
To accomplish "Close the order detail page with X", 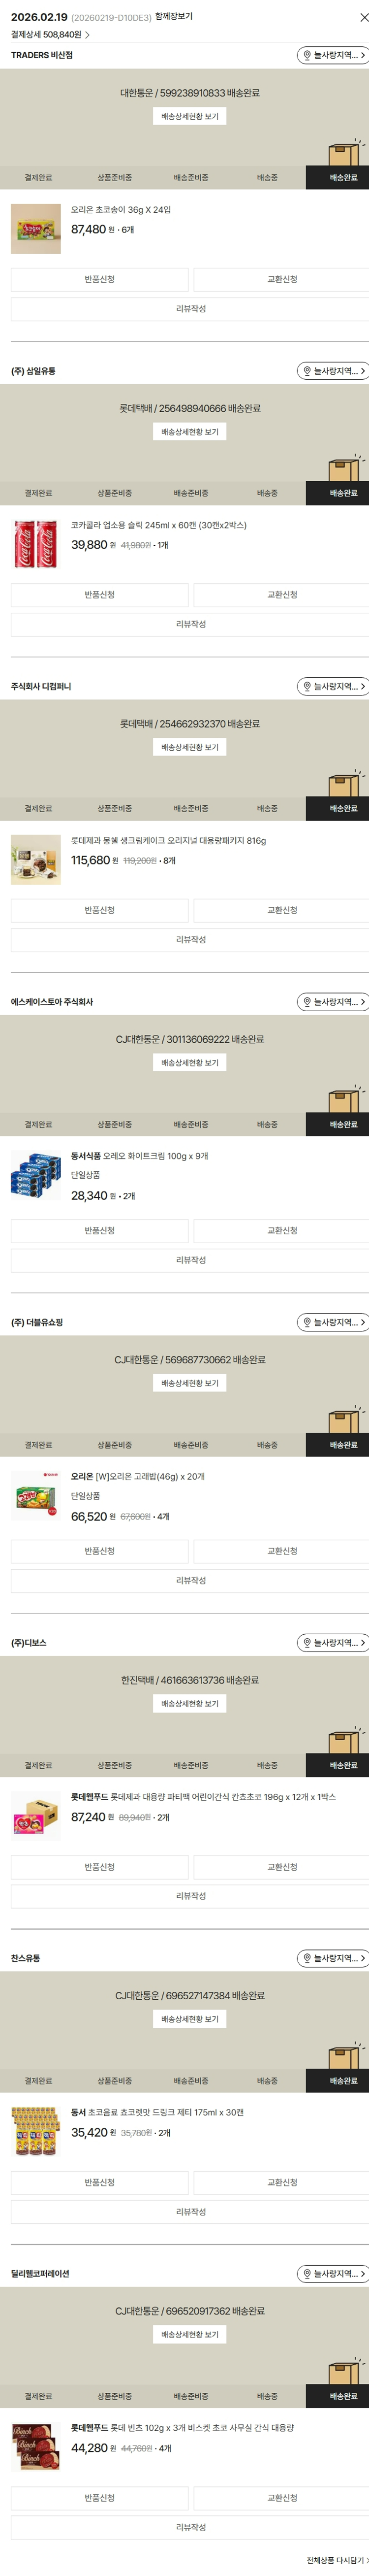I will pos(363,18).
